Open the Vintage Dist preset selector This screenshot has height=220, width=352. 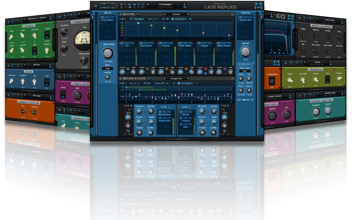pos(176,79)
